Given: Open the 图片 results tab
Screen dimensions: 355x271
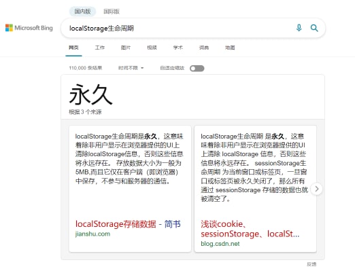Looking at the screenshot, I should (126, 48).
